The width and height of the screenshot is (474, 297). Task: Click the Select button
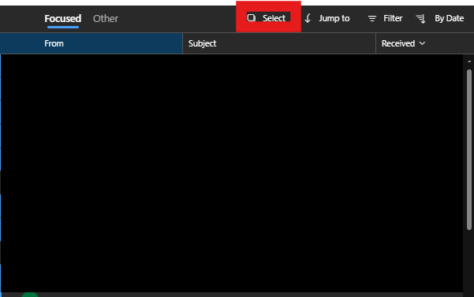[x=268, y=17]
